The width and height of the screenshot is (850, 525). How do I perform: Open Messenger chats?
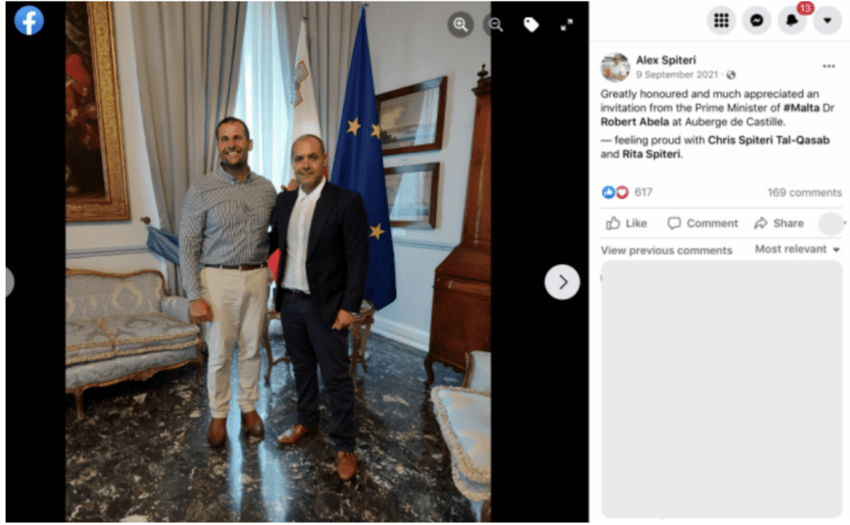pyautogui.click(x=757, y=21)
